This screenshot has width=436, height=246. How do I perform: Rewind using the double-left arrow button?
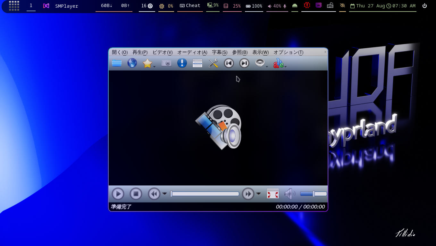pos(154,194)
